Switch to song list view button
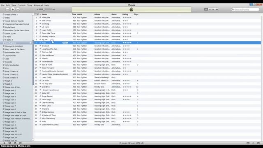The height and width of the screenshot is (148, 263). click(x=206, y=9)
